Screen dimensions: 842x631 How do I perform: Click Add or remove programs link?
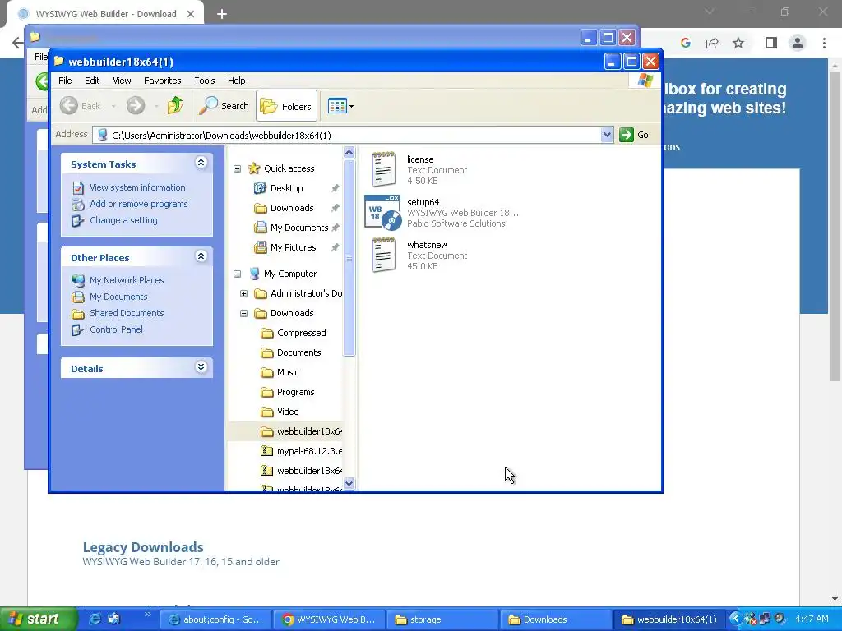tap(138, 204)
